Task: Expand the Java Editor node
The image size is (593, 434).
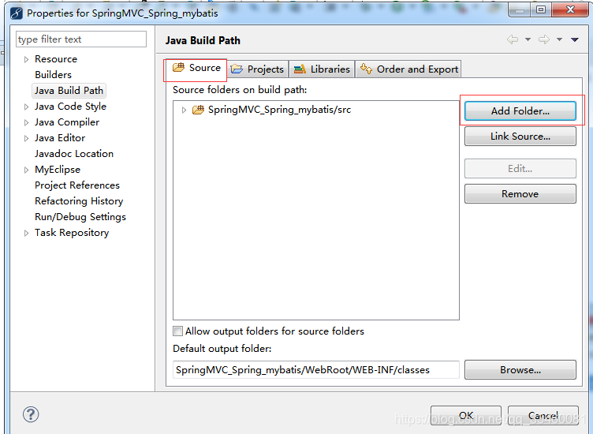Action: point(26,139)
